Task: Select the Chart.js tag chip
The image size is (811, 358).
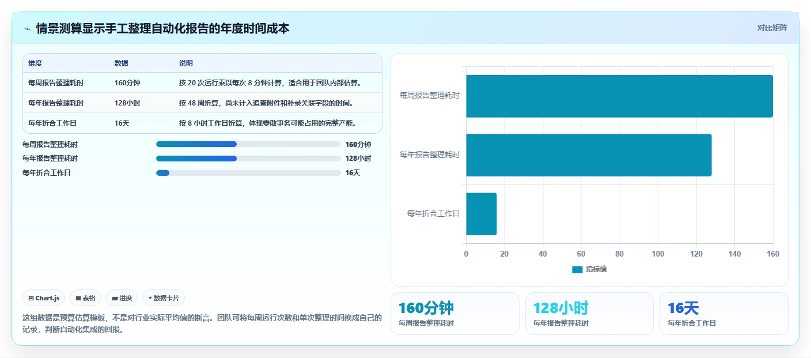Action: [x=44, y=298]
